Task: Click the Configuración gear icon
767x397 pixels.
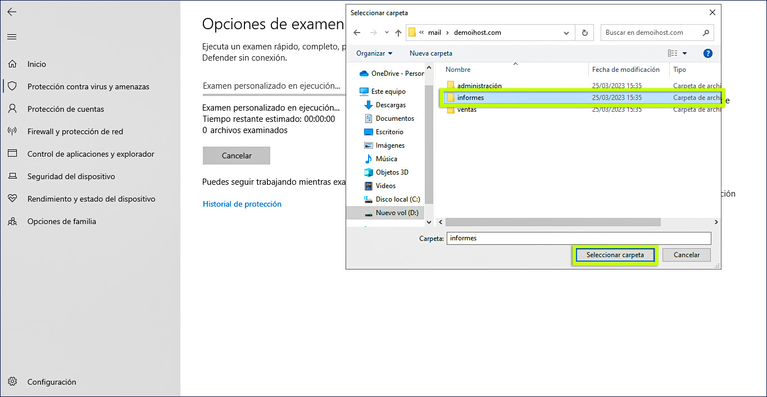Action: 12,382
